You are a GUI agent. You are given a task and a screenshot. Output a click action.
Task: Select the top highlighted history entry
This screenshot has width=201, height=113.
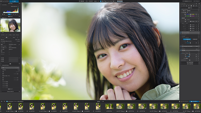[10, 68]
